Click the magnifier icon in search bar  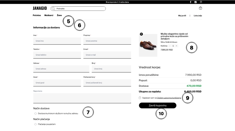pyautogui.click(x=53, y=9)
